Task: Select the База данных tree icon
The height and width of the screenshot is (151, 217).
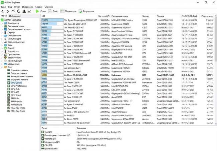Action: coord(5,64)
